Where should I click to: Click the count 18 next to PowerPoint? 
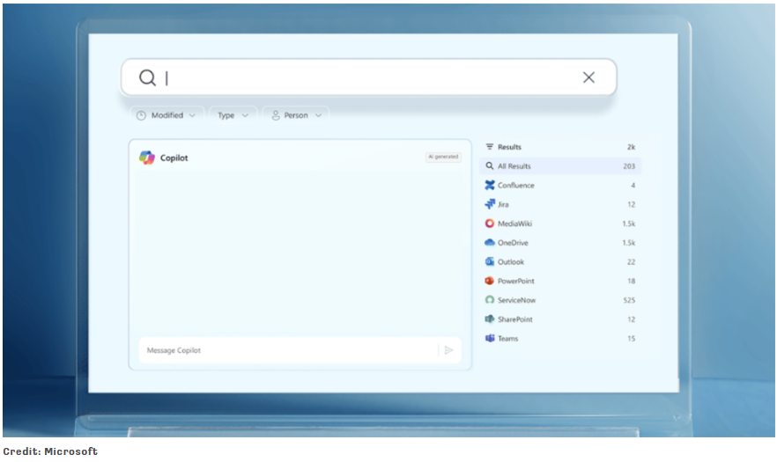tap(632, 282)
